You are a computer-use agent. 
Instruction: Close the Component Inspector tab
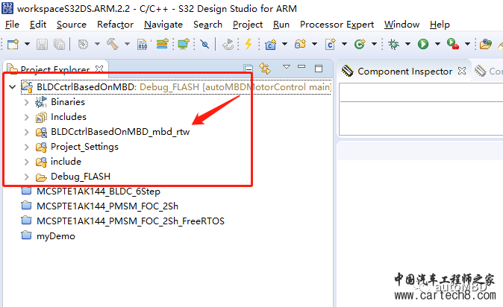(462, 71)
